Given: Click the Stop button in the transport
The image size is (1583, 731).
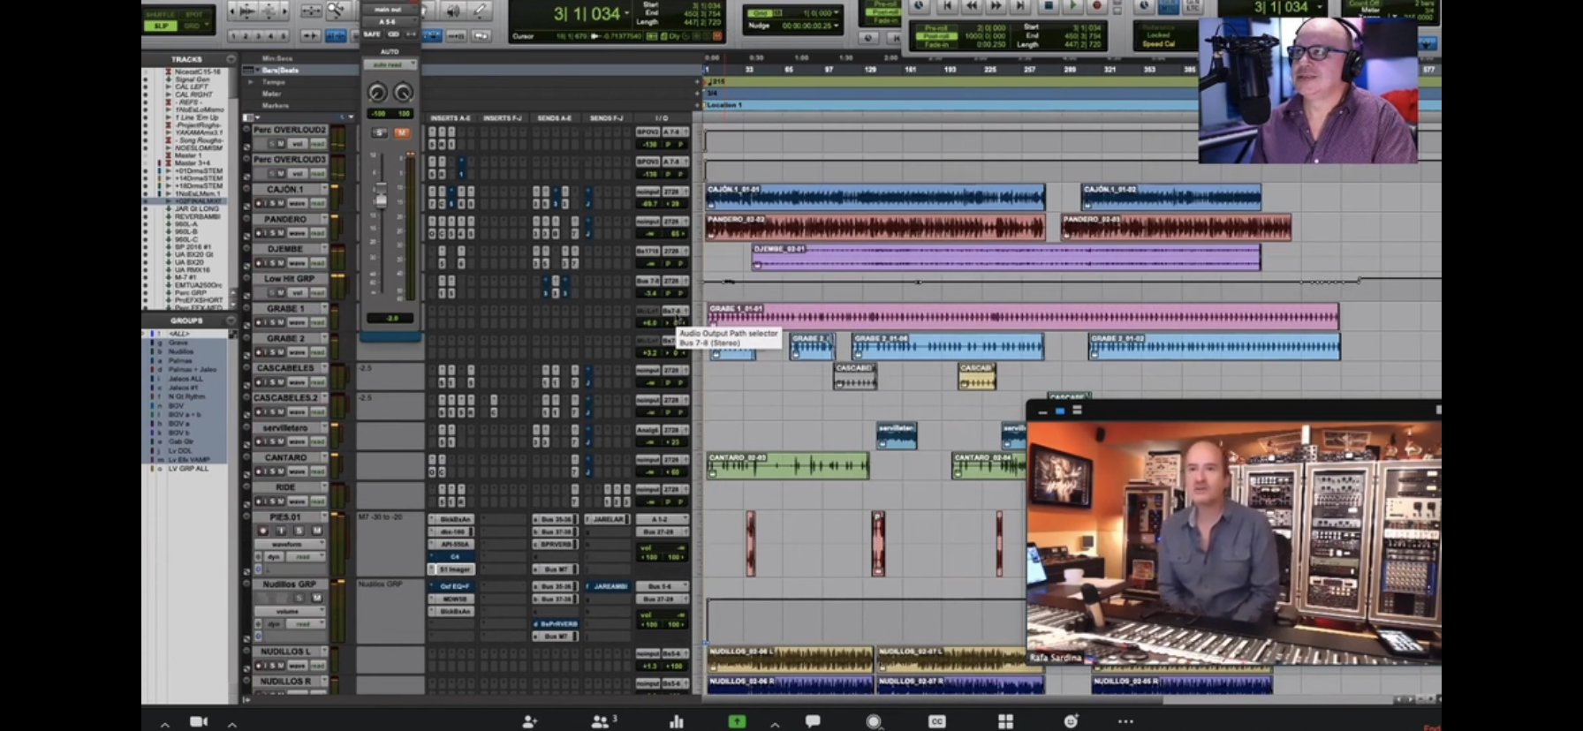Looking at the screenshot, I should 1048,5.
